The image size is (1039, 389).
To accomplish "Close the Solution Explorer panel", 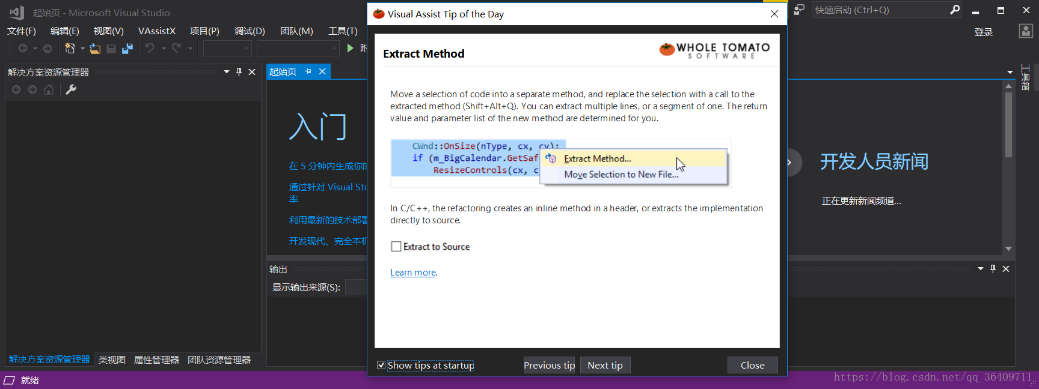I will 252,72.
